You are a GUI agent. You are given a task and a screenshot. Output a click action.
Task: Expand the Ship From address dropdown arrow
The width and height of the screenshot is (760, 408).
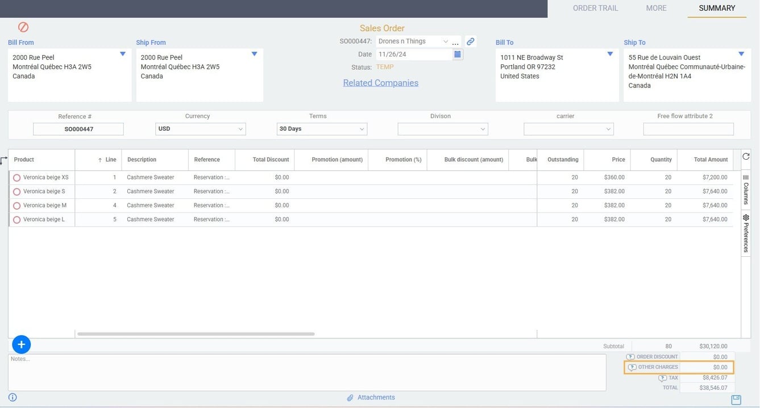click(x=254, y=54)
